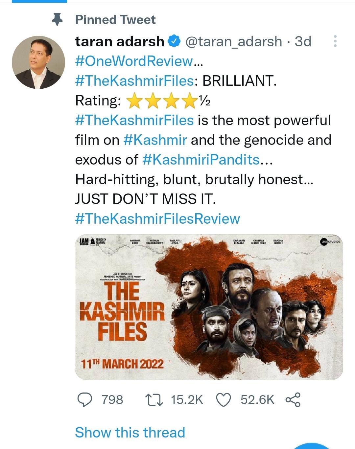View the 15.2K retweets count
This screenshot has width=355, height=449.
[187, 400]
